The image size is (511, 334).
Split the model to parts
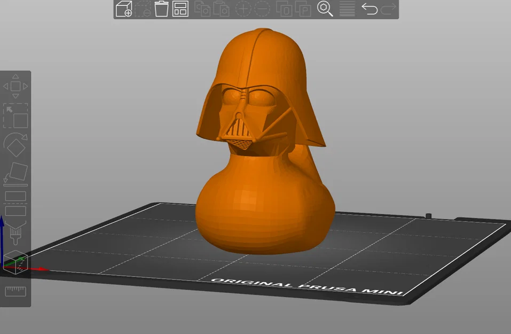(x=305, y=9)
